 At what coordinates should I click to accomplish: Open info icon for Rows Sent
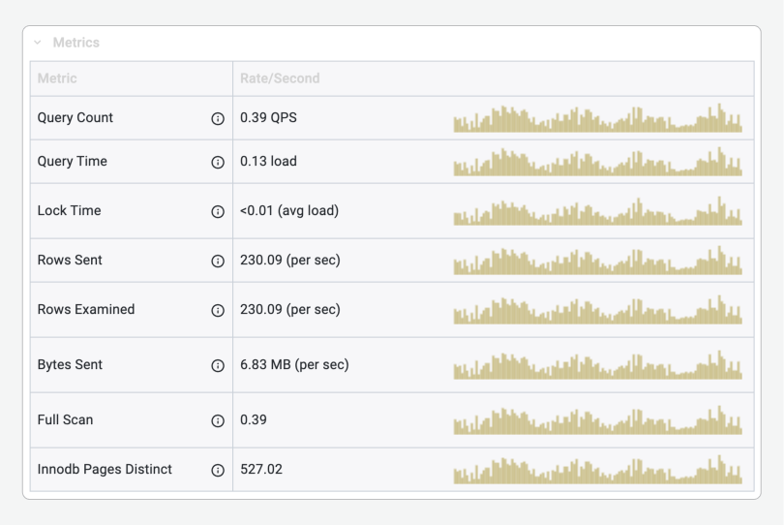point(218,261)
